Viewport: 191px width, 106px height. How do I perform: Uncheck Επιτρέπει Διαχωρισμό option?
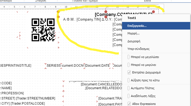(x=129, y=72)
